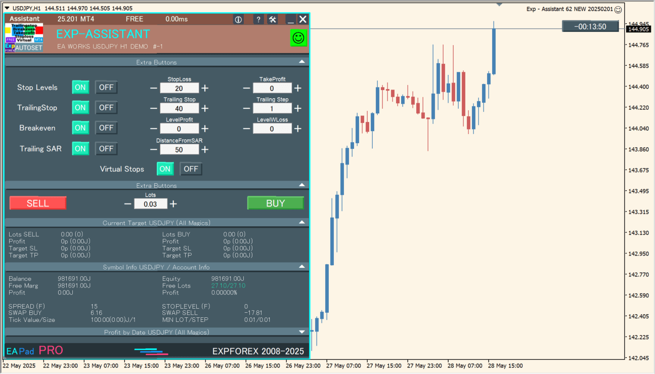This screenshot has width=655, height=374.
Task: Open the tools settings wrench icon
Action: click(x=273, y=19)
